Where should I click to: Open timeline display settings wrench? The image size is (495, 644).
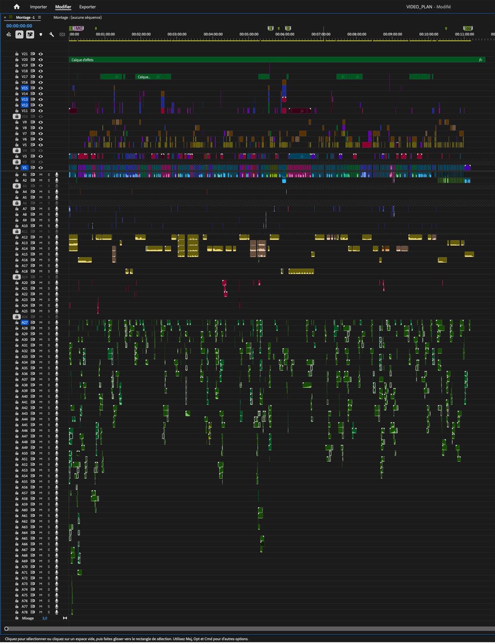tap(52, 34)
